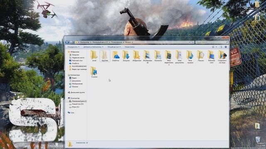The height and width of the screenshot is (149, 266).
Task: Select the Контакты folder
Action: 158,56
